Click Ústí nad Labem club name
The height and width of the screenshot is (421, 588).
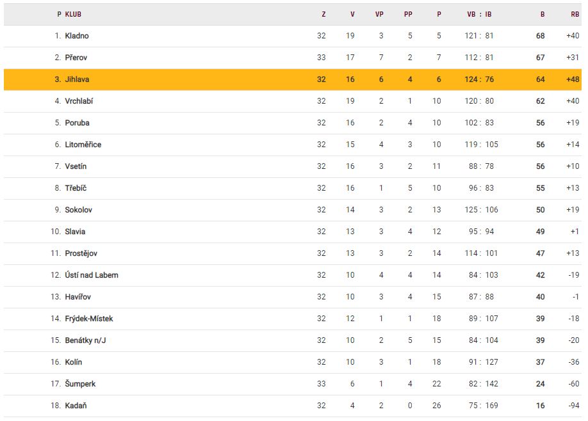point(92,275)
